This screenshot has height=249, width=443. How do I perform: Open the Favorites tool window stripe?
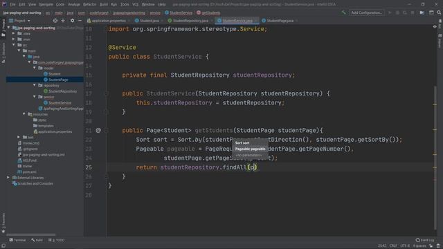pyautogui.click(x=3, y=223)
